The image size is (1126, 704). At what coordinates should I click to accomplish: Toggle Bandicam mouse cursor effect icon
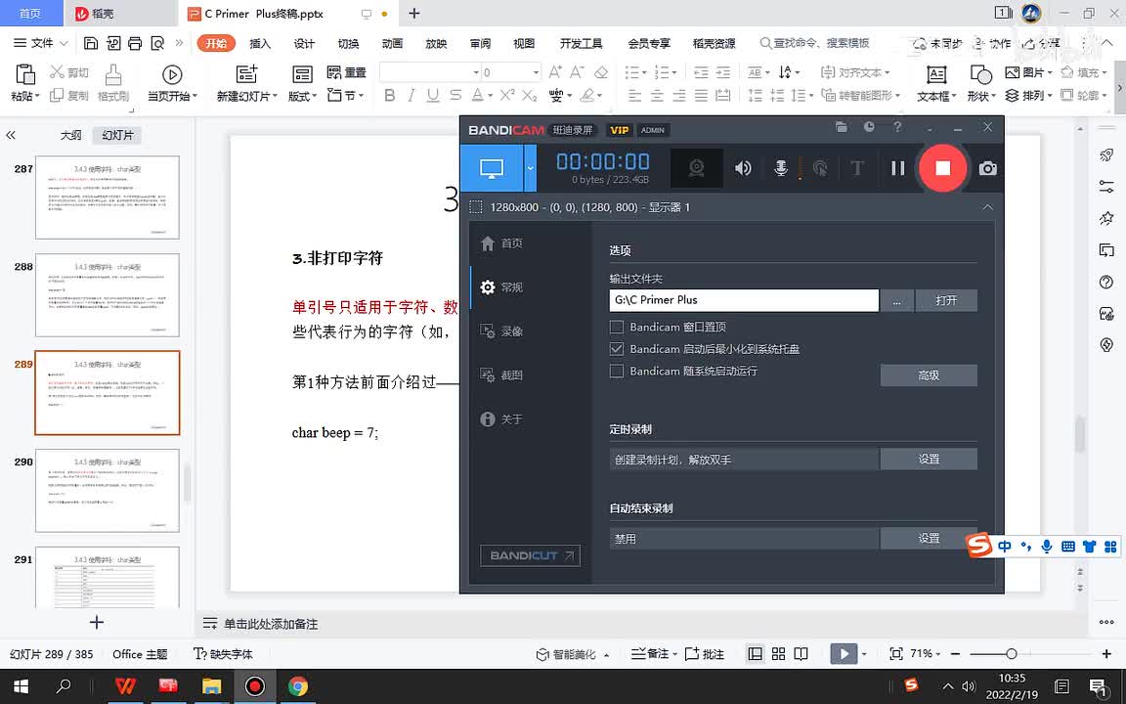[819, 168]
